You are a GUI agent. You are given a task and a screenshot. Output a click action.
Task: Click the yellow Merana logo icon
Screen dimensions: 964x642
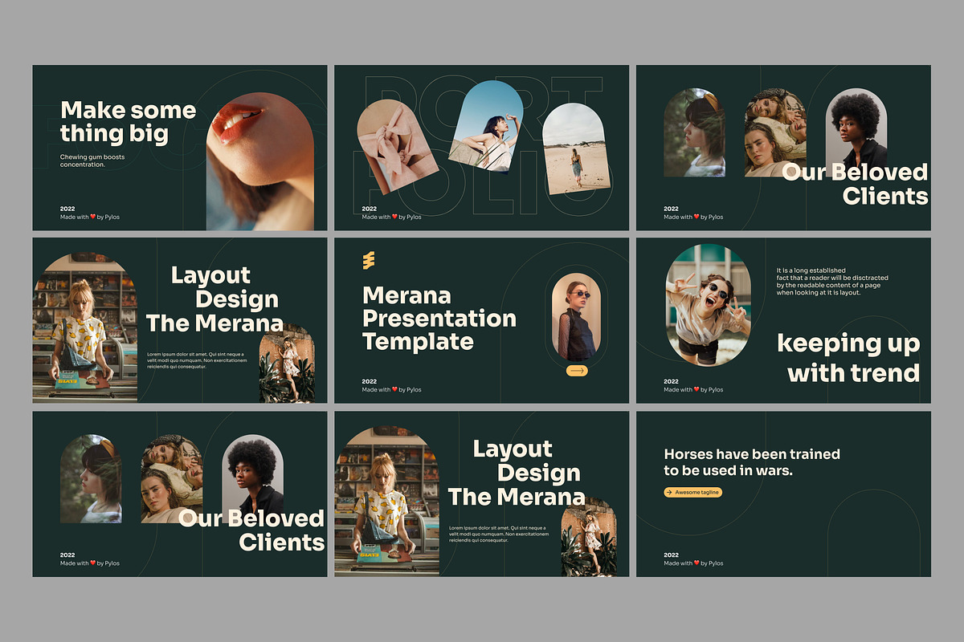click(x=369, y=260)
